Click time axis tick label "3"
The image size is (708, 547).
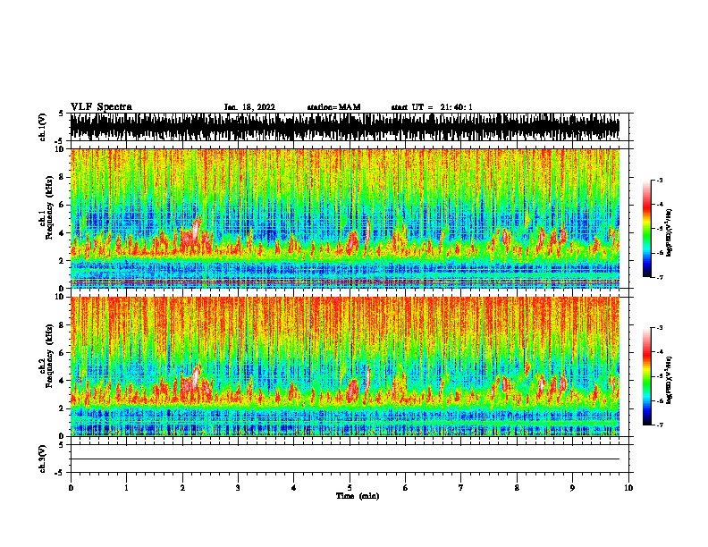pos(238,488)
